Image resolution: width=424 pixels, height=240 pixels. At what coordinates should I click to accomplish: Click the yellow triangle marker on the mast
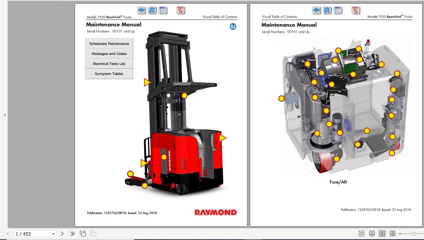click(x=147, y=82)
